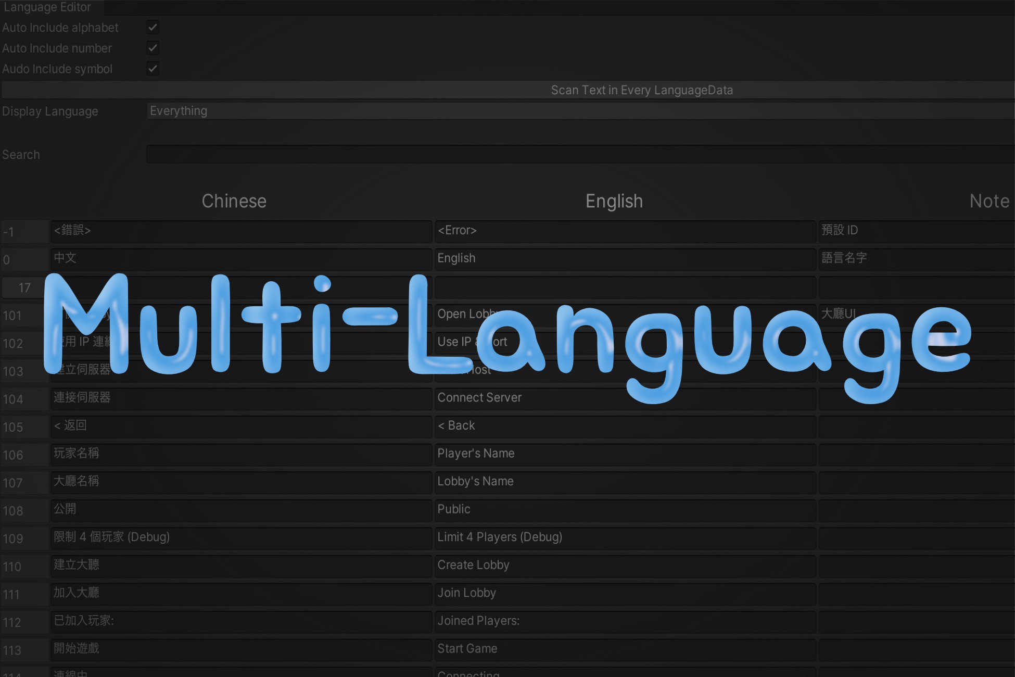Select the Public English cell in row 108

(625, 509)
